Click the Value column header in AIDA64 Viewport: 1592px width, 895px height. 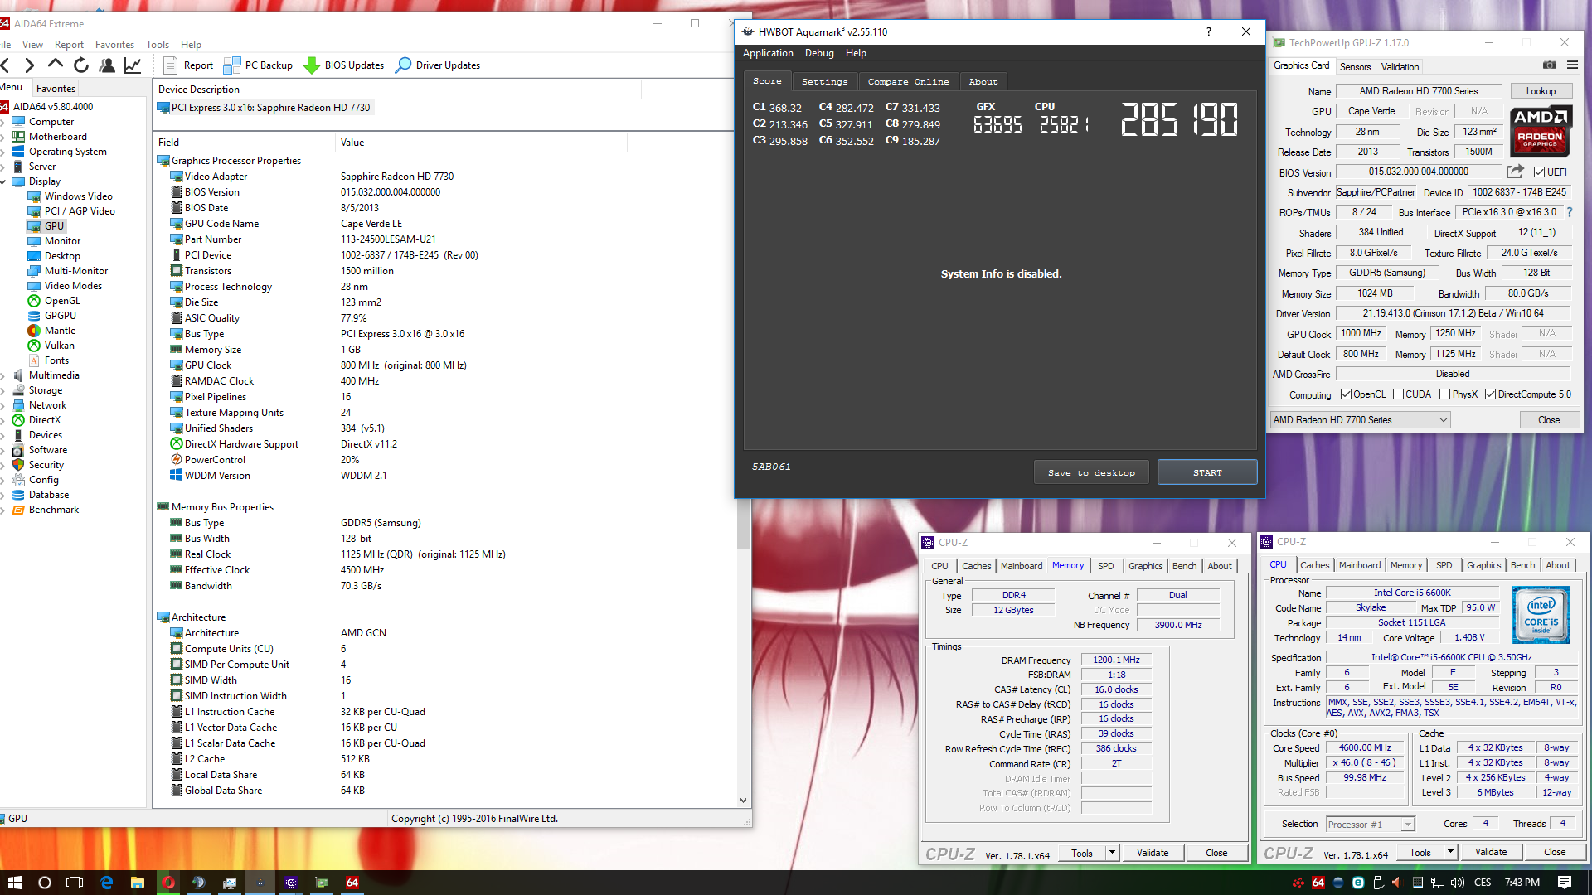coord(481,143)
